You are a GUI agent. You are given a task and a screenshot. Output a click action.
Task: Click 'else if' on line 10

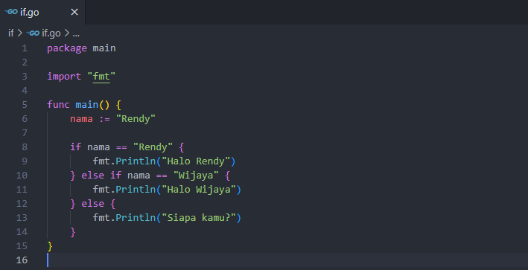(101, 176)
